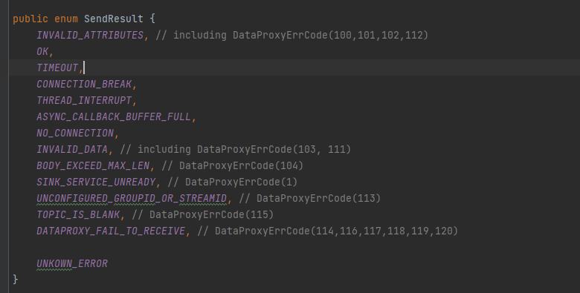Click the closing brace of the enum
Image resolution: width=580 pixels, height=293 pixels.
[15, 280]
